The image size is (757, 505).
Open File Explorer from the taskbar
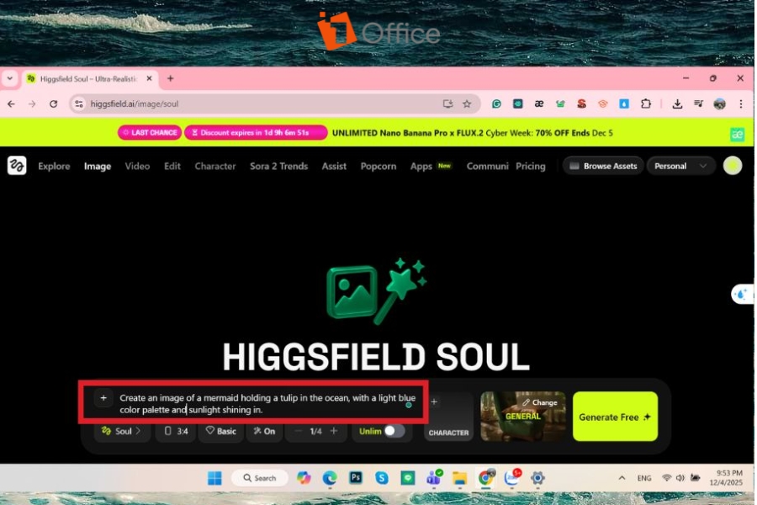click(x=459, y=478)
